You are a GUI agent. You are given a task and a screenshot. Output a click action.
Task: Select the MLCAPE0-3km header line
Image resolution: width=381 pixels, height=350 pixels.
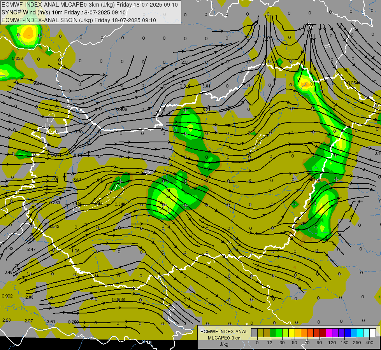(x=90, y=5)
